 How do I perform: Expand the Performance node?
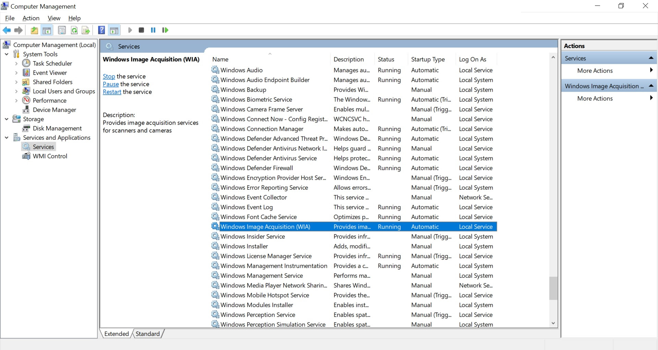coord(16,100)
